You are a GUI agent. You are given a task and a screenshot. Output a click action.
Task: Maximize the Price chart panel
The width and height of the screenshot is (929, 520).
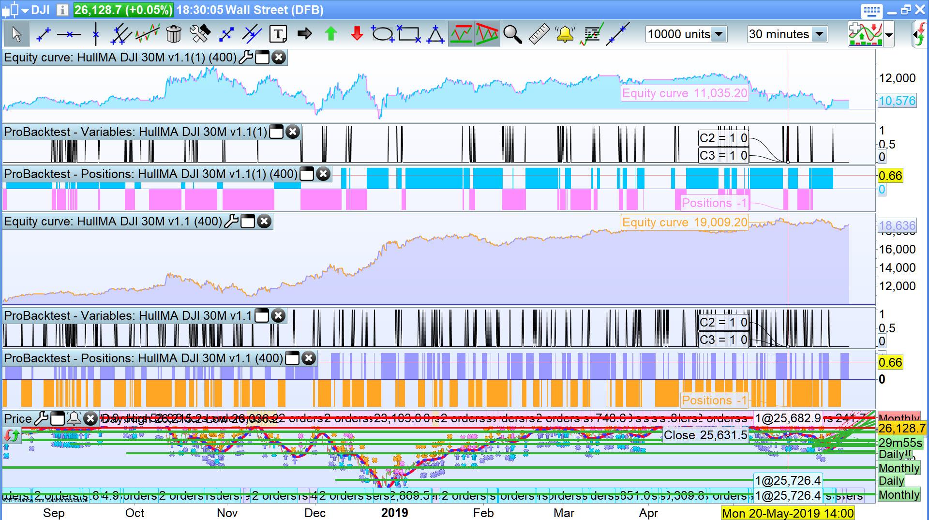pyautogui.click(x=58, y=418)
